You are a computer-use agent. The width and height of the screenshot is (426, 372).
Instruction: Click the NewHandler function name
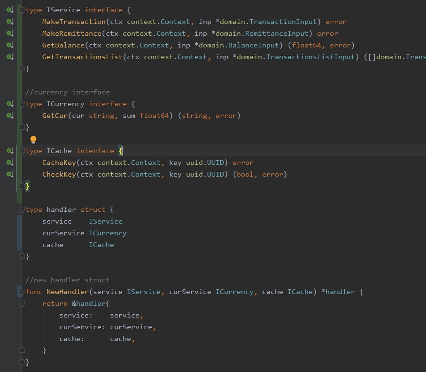[x=68, y=292]
